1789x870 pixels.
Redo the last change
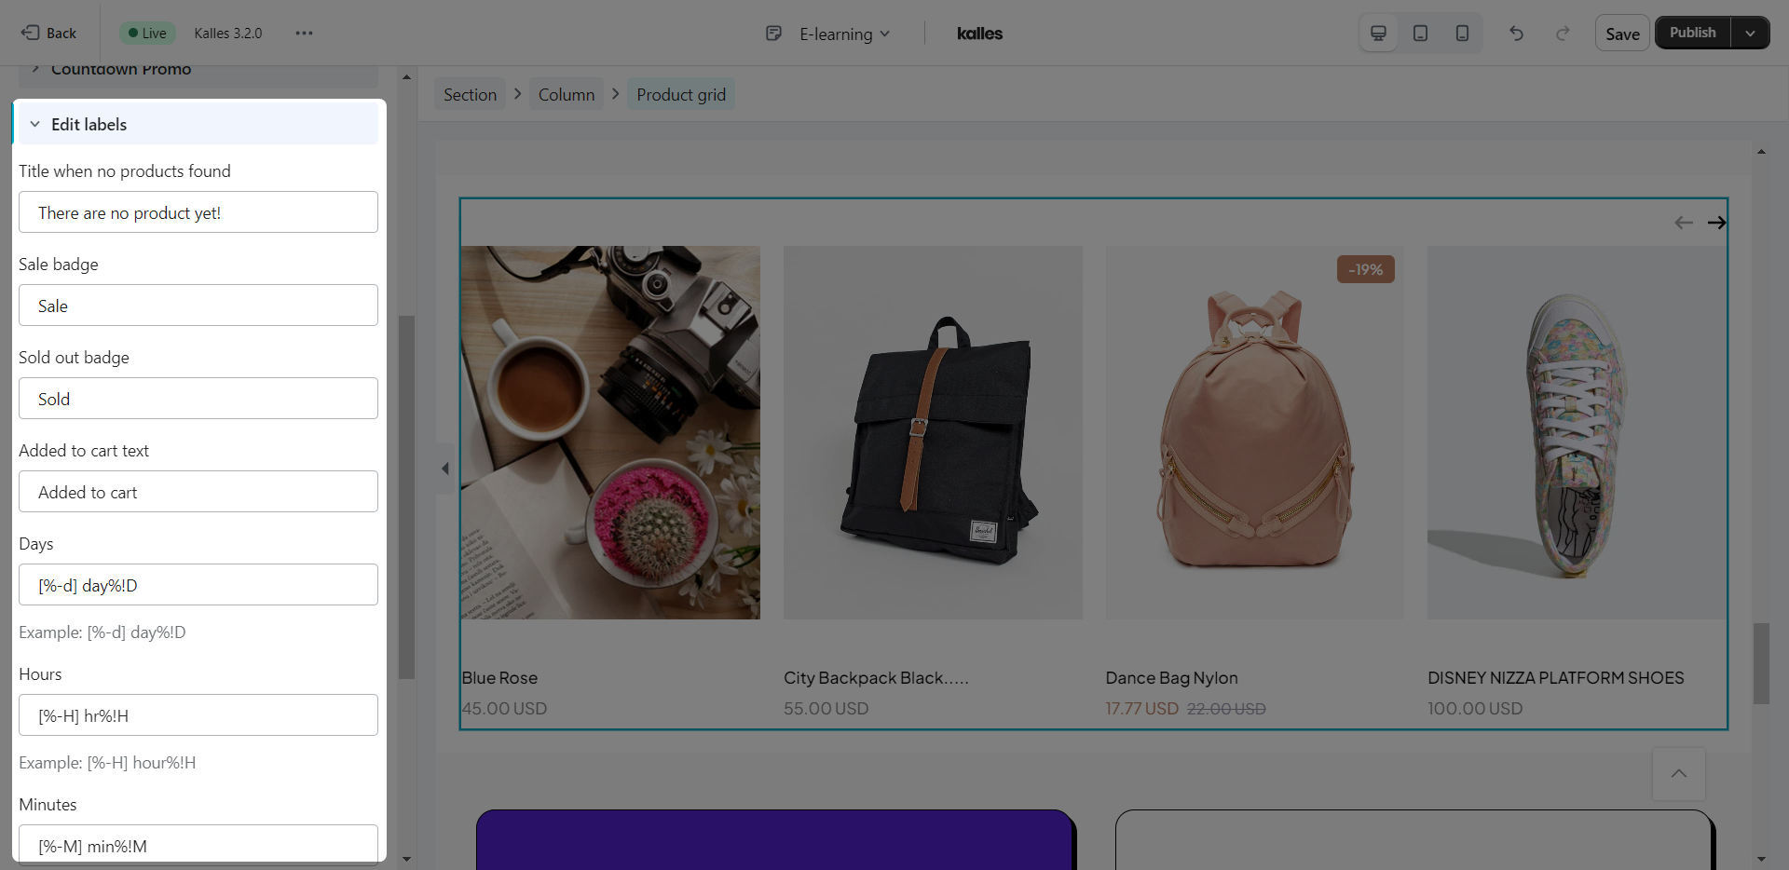click(1563, 34)
